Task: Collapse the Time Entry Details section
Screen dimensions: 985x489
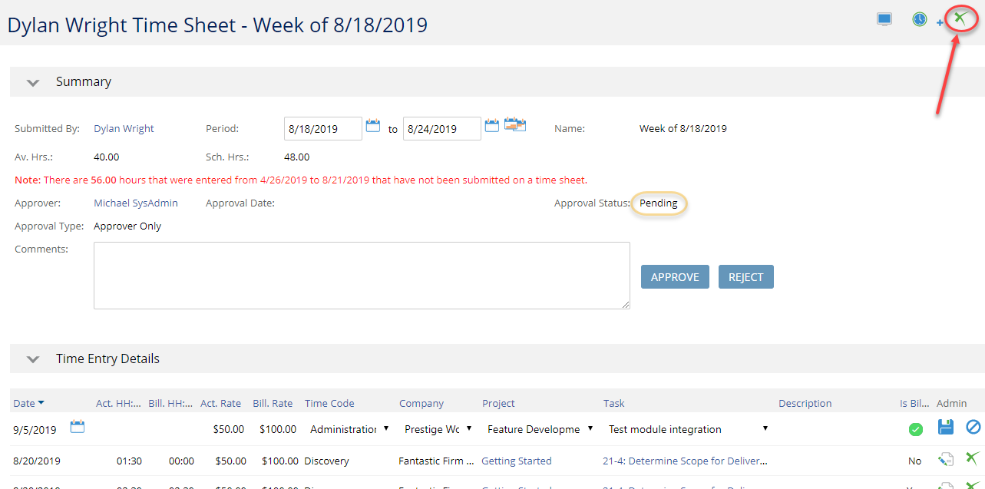Action: [33, 358]
